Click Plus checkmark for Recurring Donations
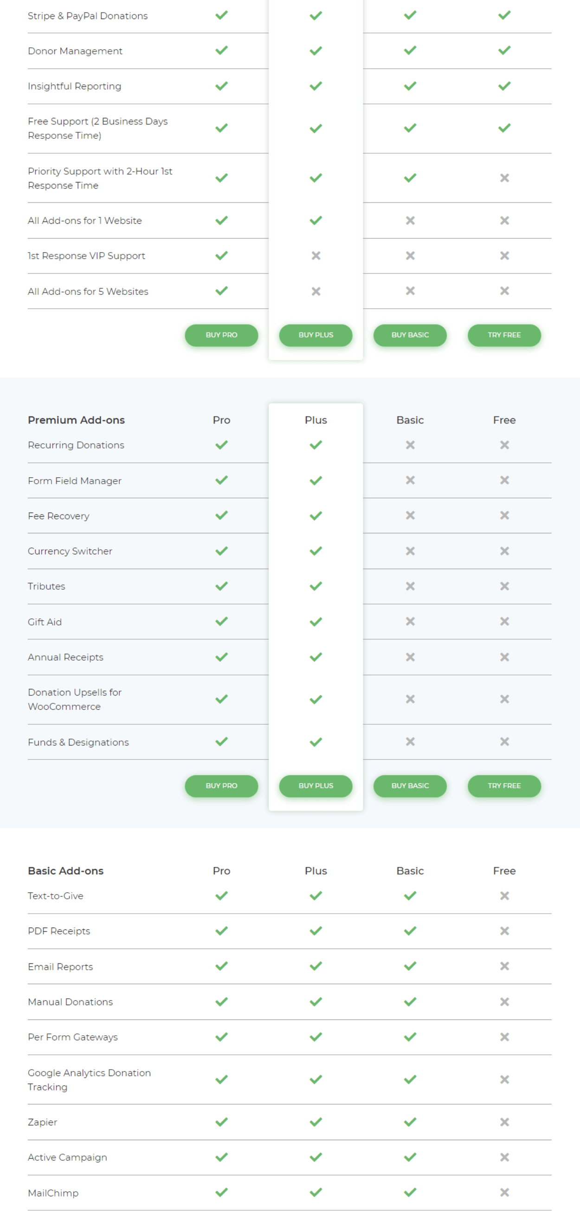The height and width of the screenshot is (1214, 580). pyautogui.click(x=316, y=444)
